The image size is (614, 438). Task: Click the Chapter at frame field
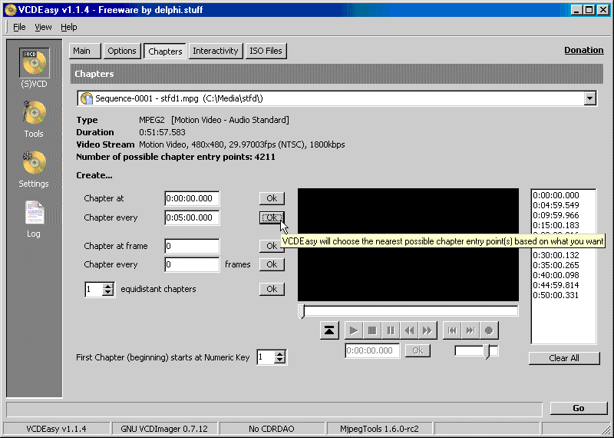point(192,246)
